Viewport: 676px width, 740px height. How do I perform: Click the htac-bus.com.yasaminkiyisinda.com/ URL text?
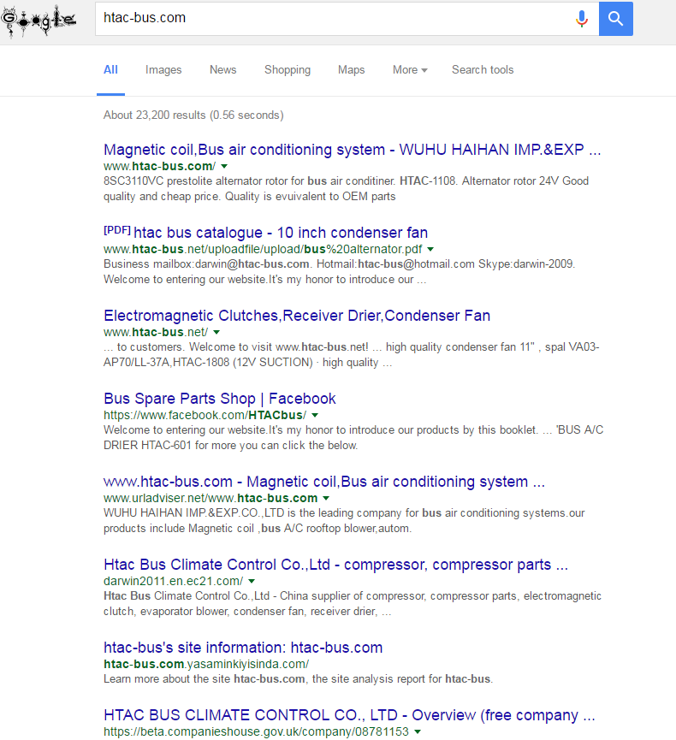(206, 664)
